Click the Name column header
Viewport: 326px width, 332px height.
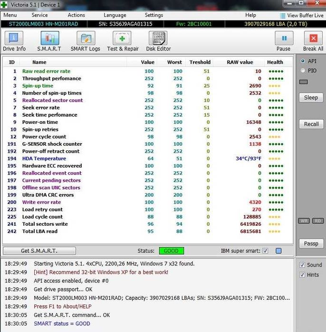(39, 62)
